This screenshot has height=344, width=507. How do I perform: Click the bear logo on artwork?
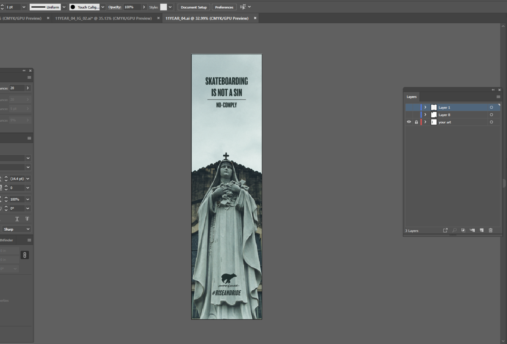pos(229,278)
